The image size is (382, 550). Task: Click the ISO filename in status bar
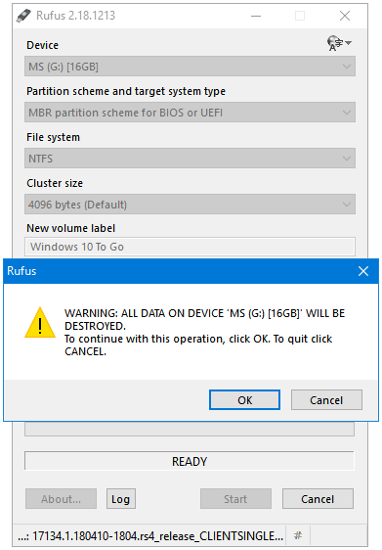[150, 536]
